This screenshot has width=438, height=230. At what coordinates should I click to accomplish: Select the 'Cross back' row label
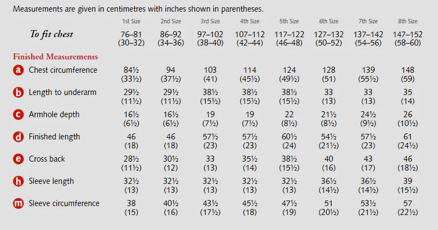pos(48,159)
